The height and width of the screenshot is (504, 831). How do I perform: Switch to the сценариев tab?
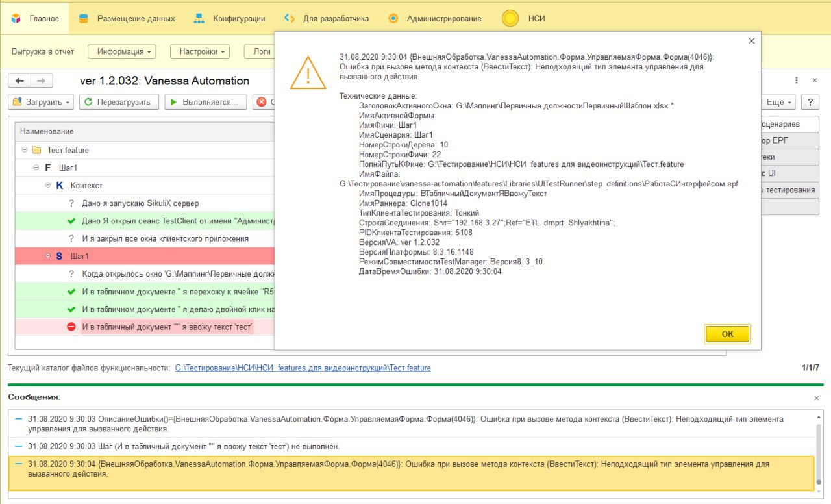point(789,124)
